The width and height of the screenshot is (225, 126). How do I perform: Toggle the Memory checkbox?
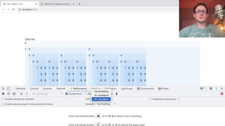[x=85, y=94]
